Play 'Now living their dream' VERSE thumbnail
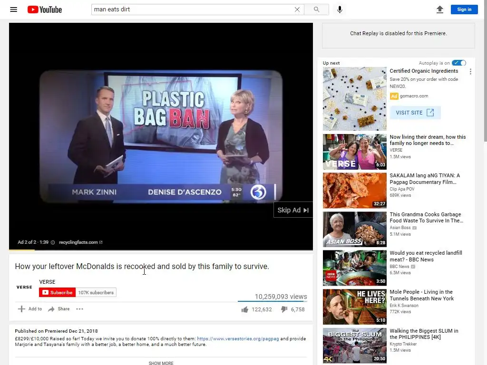Image resolution: width=487 pixels, height=365 pixels. click(x=355, y=152)
